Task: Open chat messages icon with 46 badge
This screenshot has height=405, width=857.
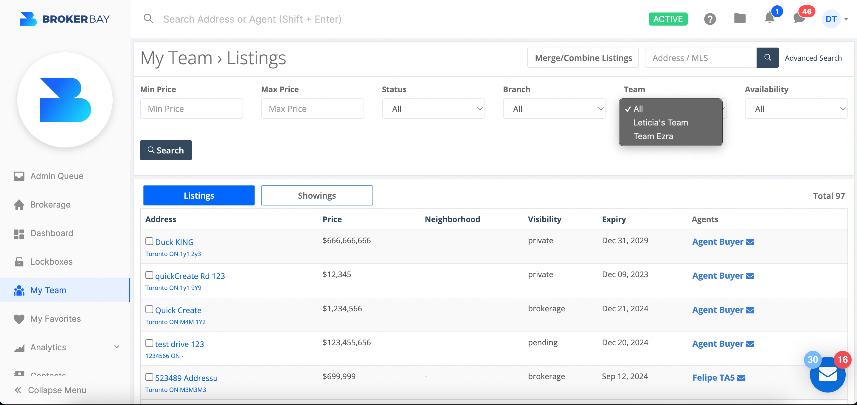Action: (799, 18)
